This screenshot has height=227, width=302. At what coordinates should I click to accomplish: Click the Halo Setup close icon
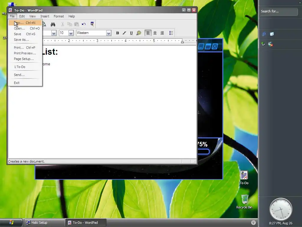click(215, 46)
